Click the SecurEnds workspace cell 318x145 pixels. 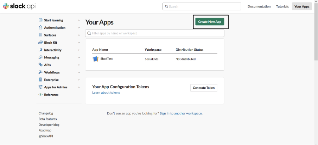point(152,59)
